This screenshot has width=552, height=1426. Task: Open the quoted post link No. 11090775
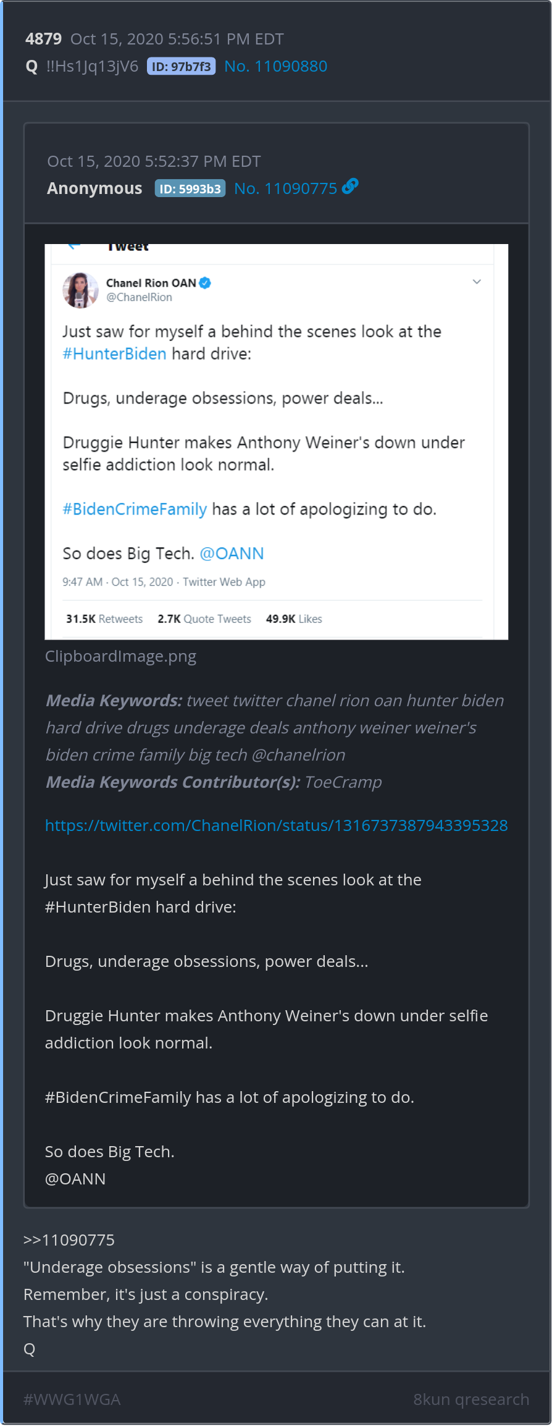coord(285,189)
